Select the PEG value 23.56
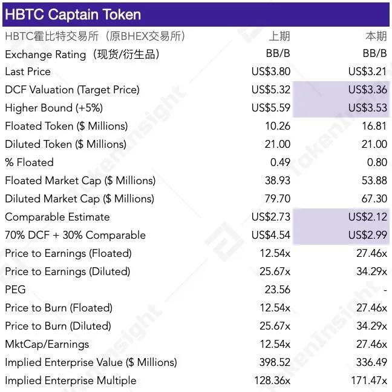This screenshot has width=392, height=392. pos(277,290)
